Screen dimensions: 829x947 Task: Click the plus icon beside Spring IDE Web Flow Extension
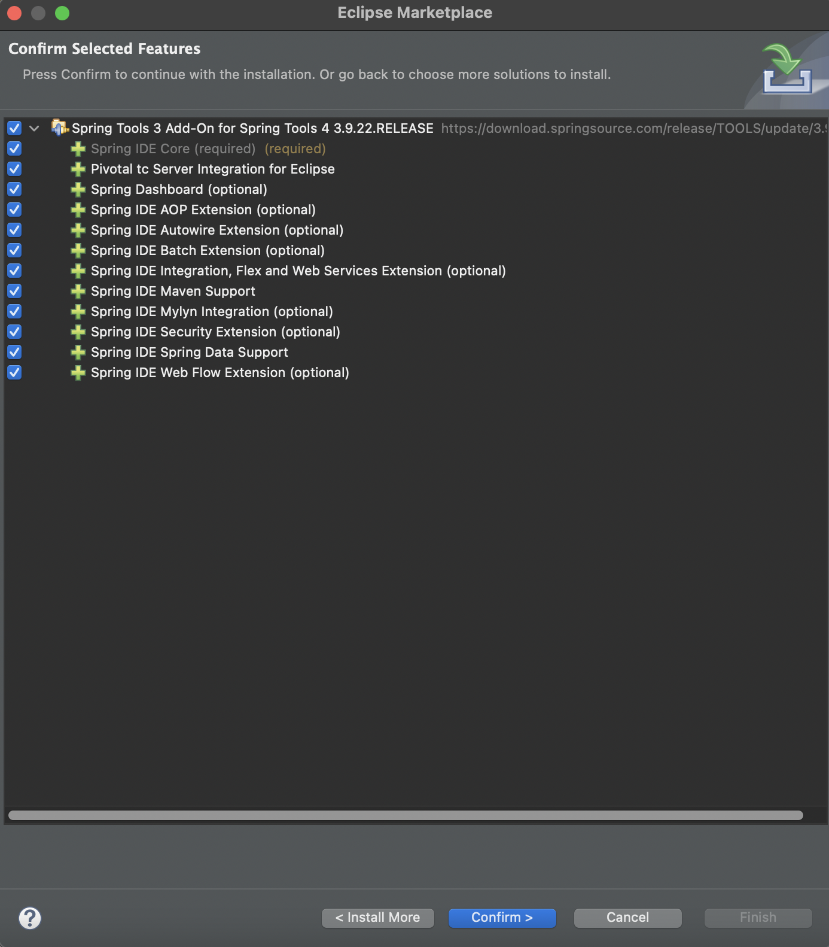[78, 373]
